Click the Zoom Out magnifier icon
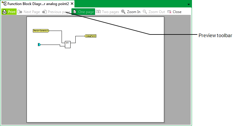The height and width of the screenshot is (126, 241). tap(145, 12)
